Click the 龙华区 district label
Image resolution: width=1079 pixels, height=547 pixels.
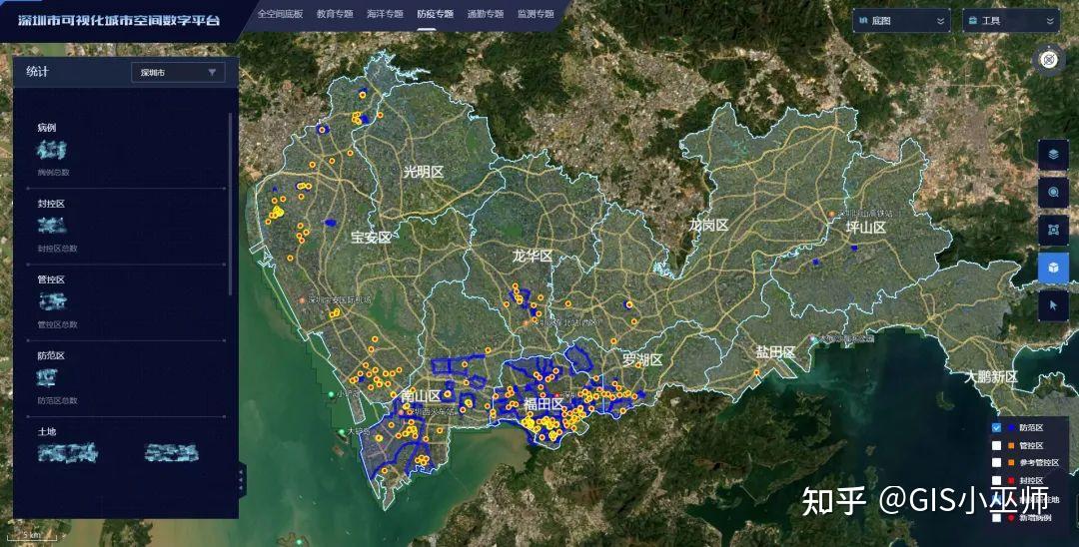(x=532, y=257)
